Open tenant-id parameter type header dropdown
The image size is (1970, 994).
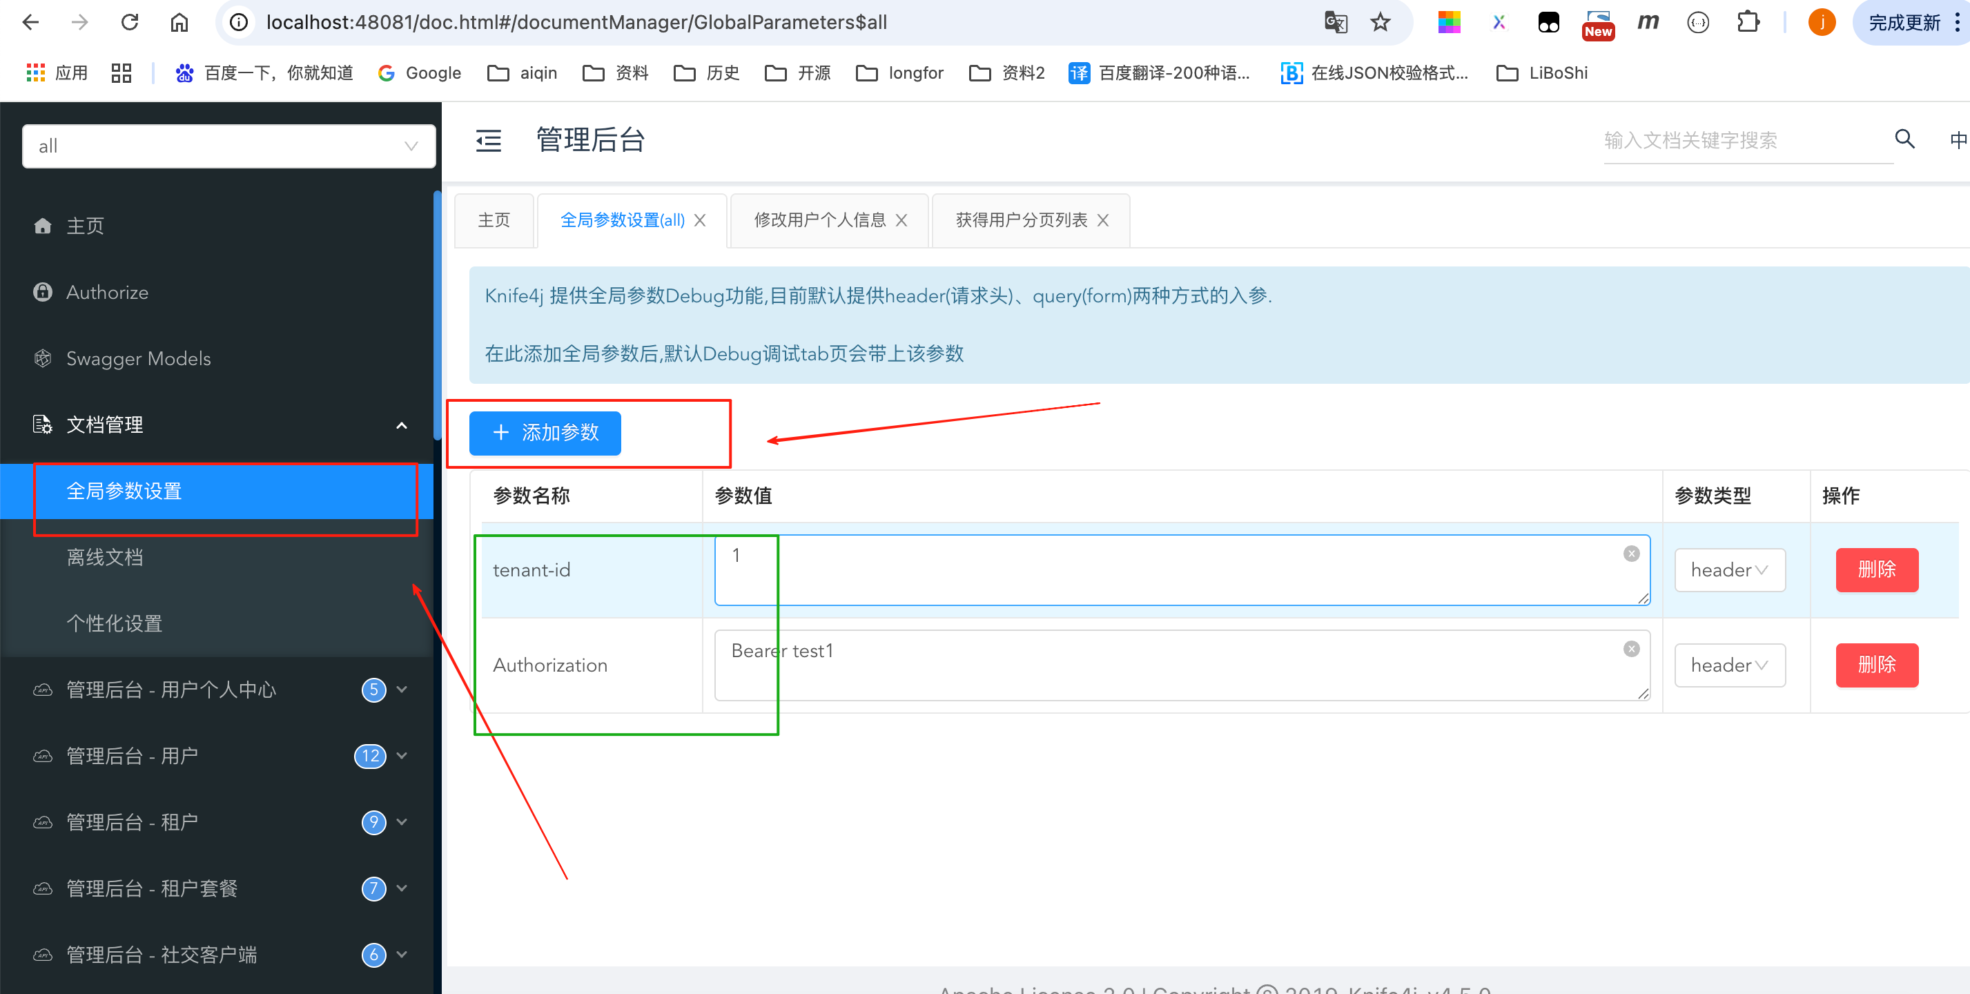[x=1729, y=570]
